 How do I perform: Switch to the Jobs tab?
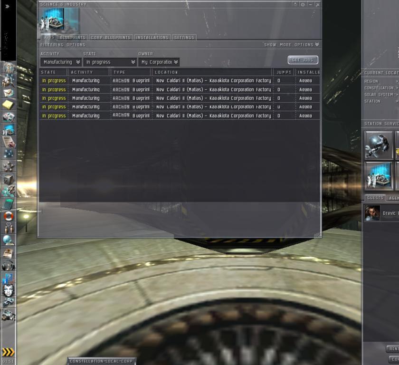(49, 37)
